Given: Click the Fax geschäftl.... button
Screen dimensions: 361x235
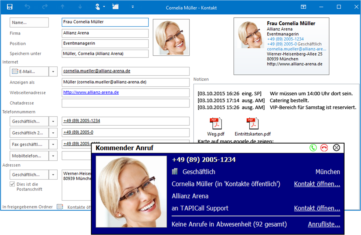Looking at the screenshot, I should (x=29, y=144).
